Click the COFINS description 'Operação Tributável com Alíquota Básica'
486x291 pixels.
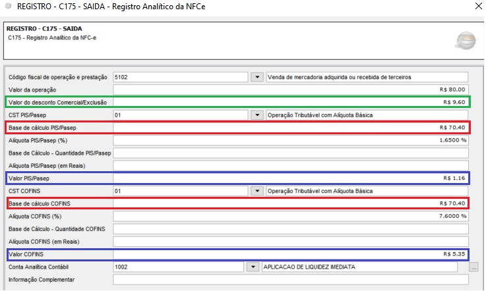(367, 191)
